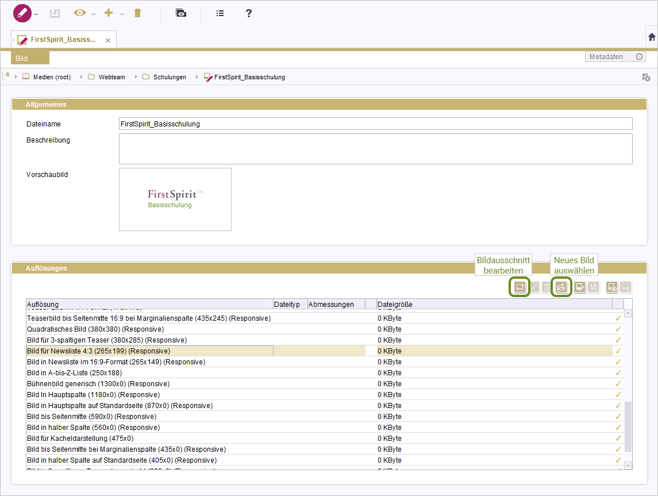
Task: Switch to the Bild tab
Action: pos(30,58)
